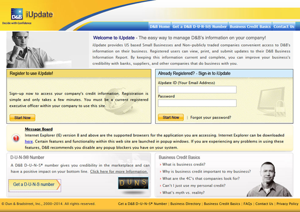Viewport: 300px width, 212px height.
Task: Go to Contact Us in top navigation
Action: point(284,27)
